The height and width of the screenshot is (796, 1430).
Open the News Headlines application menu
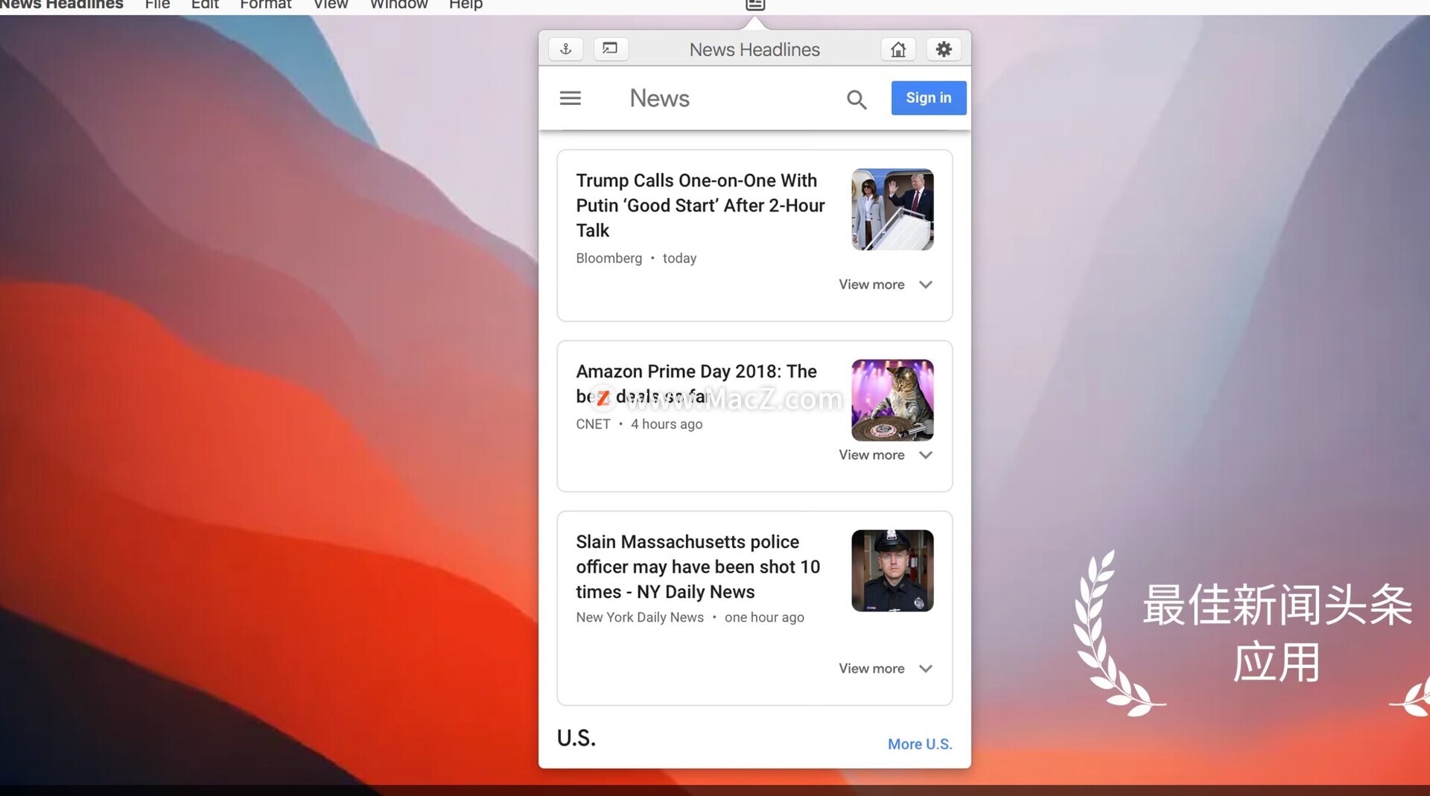click(61, 4)
